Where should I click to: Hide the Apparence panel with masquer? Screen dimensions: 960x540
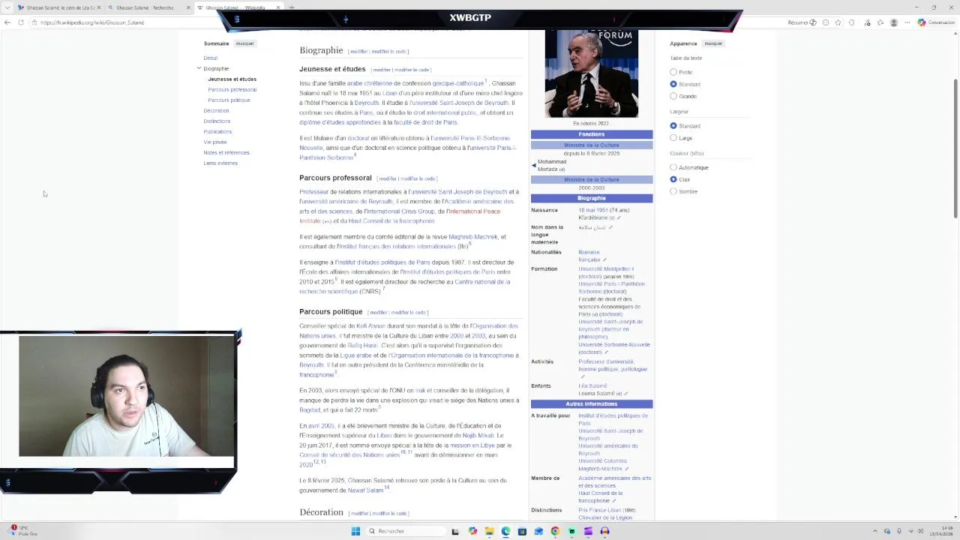[713, 43]
